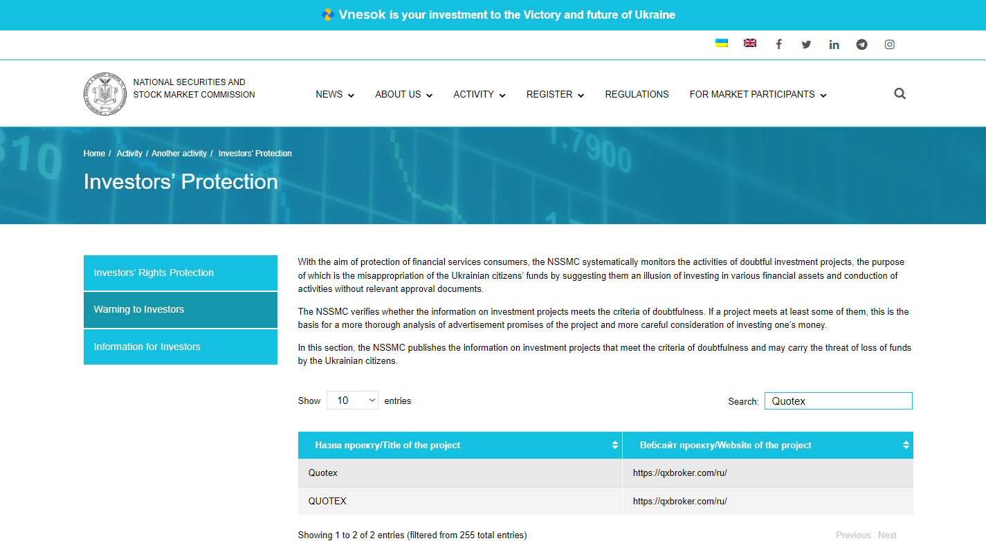The image size is (986, 541).
Task: Expand the ACTIVITY menu
Action: click(x=480, y=95)
